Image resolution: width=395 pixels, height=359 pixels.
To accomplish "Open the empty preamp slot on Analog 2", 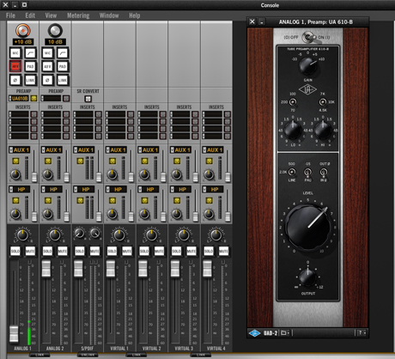I will tap(51, 99).
